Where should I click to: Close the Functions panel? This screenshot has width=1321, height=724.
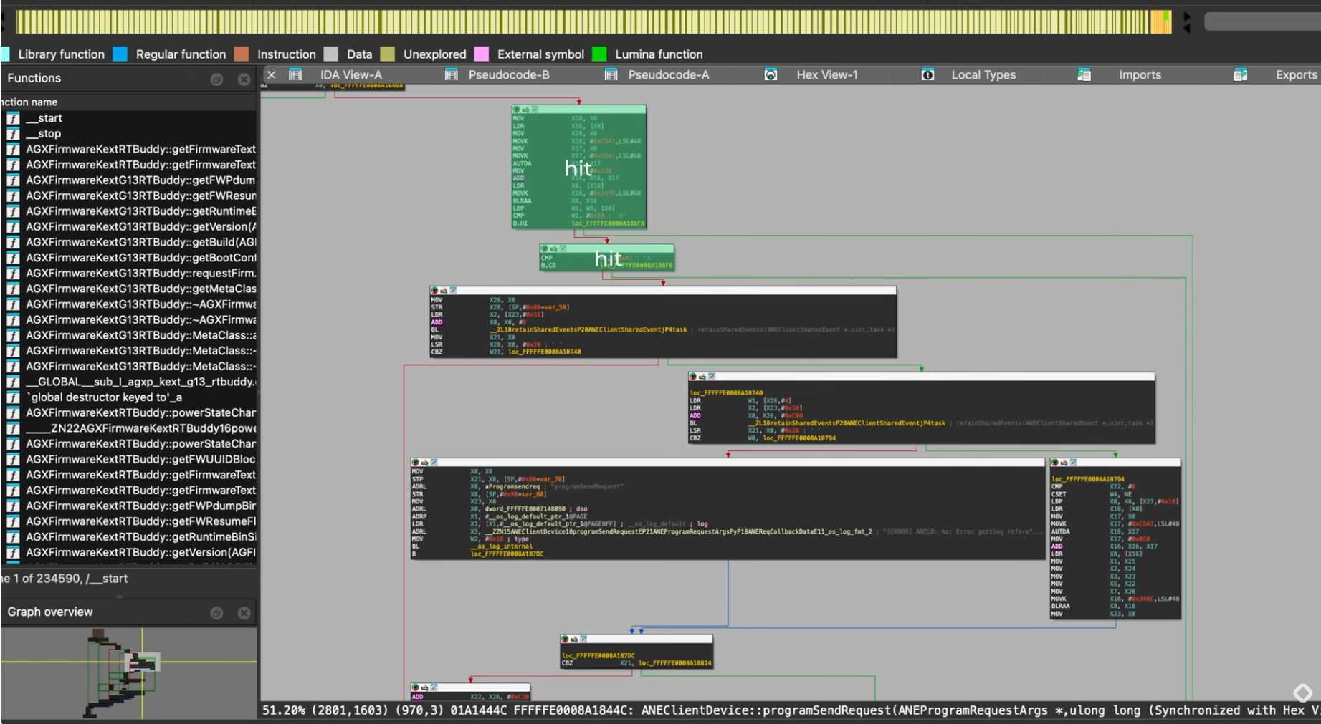[244, 79]
